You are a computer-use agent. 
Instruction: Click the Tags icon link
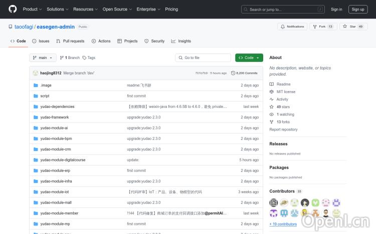pyautogui.click(x=85, y=57)
